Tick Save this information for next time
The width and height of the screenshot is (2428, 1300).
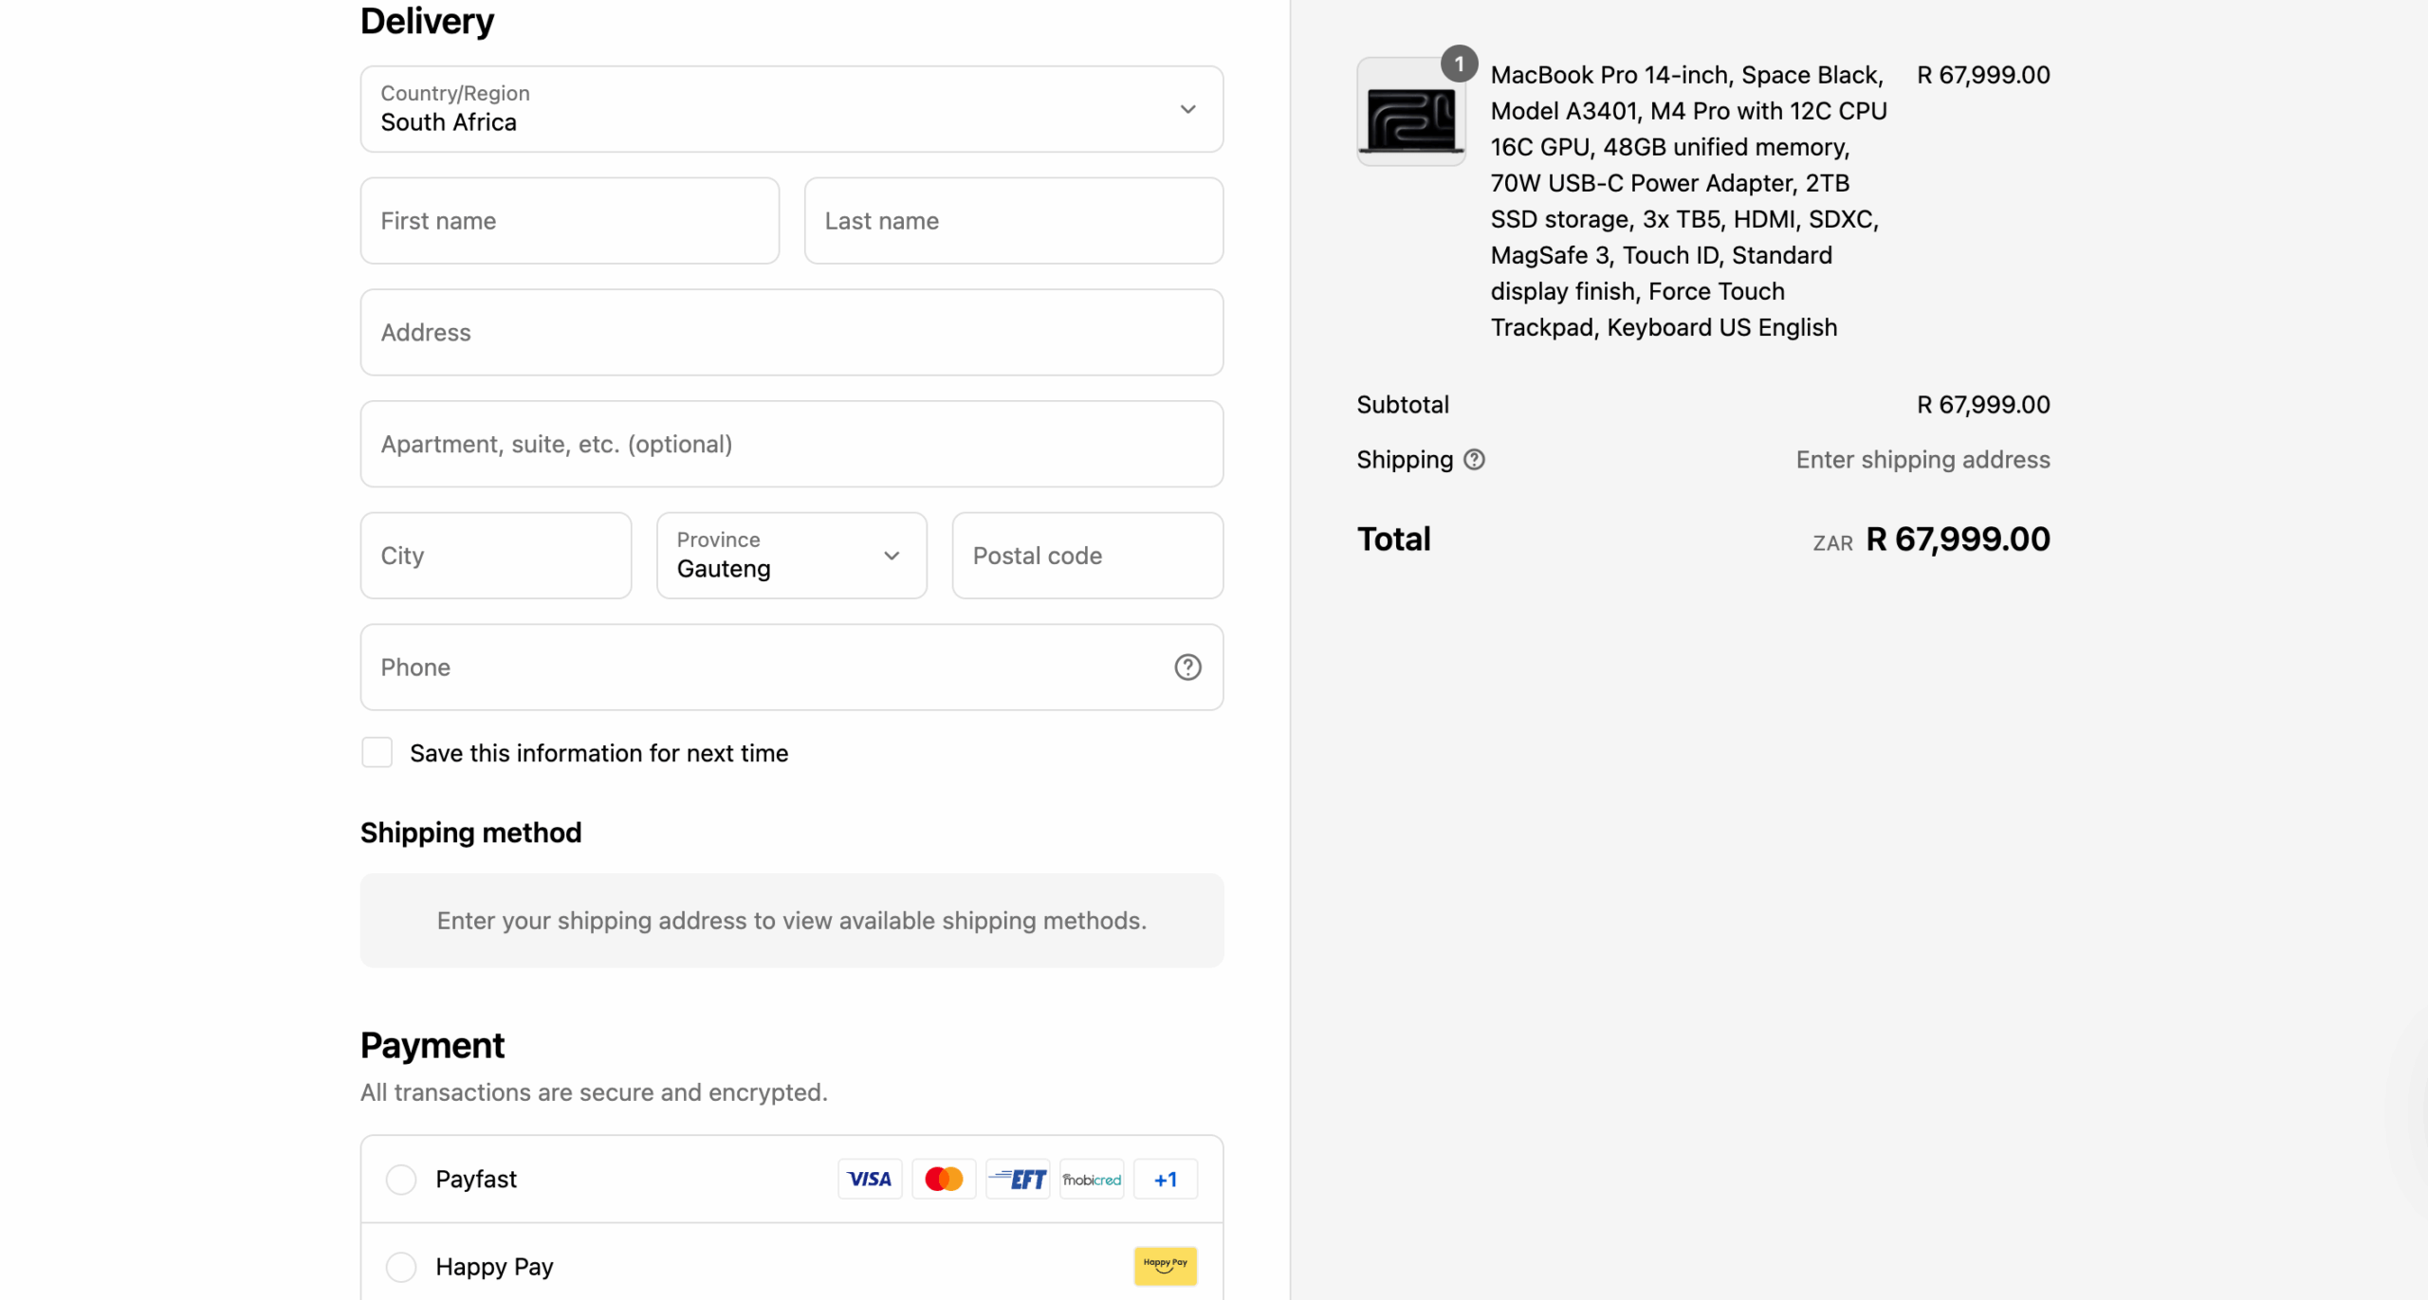(377, 753)
